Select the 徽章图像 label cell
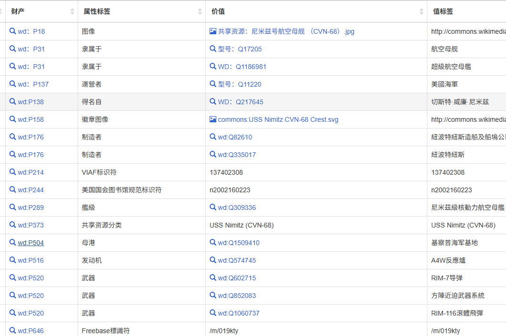The width and height of the screenshot is (506, 336). (x=95, y=119)
